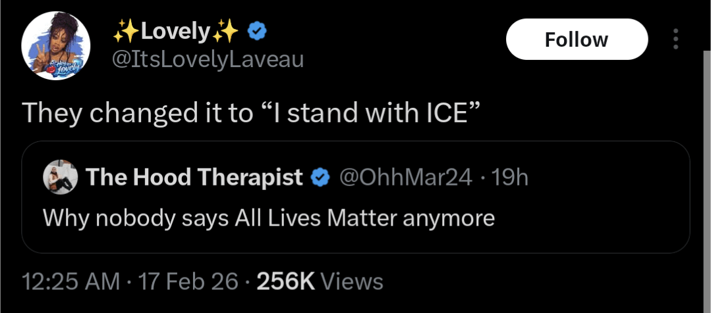The width and height of the screenshot is (711, 313).
Task: Click the sparkle emoji after Lovely
Action: (225, 31)
